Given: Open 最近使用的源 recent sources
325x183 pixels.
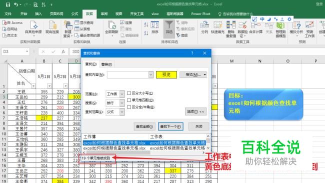Looking at the screenshot, I should coord(87,35).
